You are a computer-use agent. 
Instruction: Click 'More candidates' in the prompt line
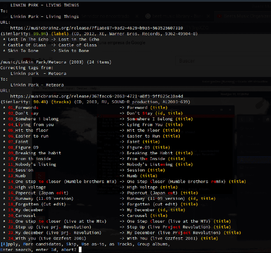[42, 244]
